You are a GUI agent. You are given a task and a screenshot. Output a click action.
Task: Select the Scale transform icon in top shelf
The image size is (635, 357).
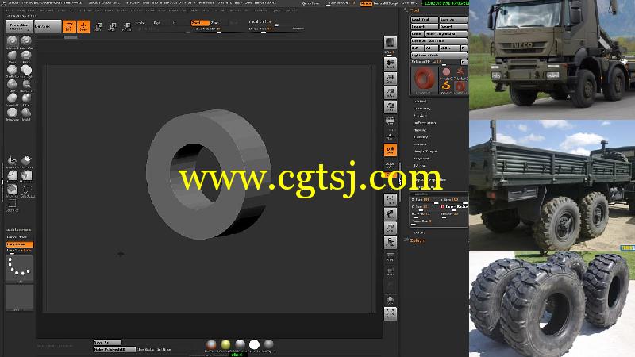113,27
